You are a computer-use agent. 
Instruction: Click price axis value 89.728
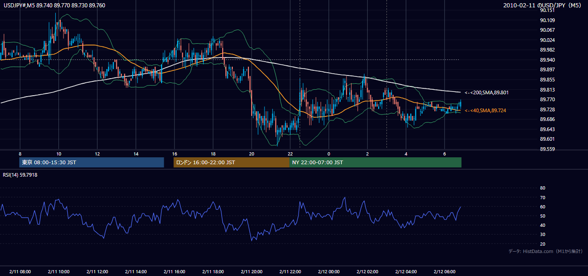coord(547,109)
